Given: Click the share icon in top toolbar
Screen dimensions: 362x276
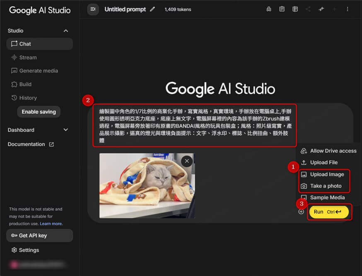Looking at the screenshot, I should coord(308,9).
